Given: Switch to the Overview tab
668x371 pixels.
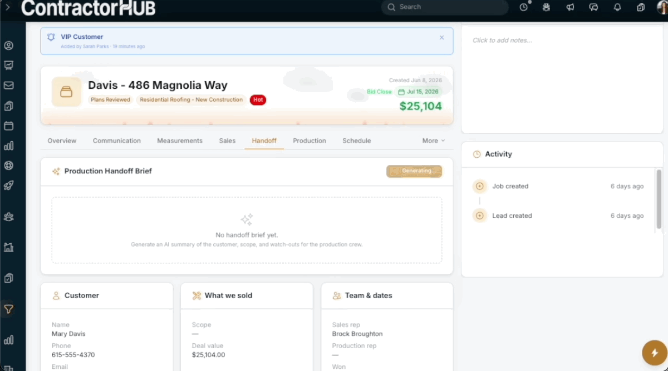Looking at the screenshot, I should pyautogui.click(x=62, y=141).
